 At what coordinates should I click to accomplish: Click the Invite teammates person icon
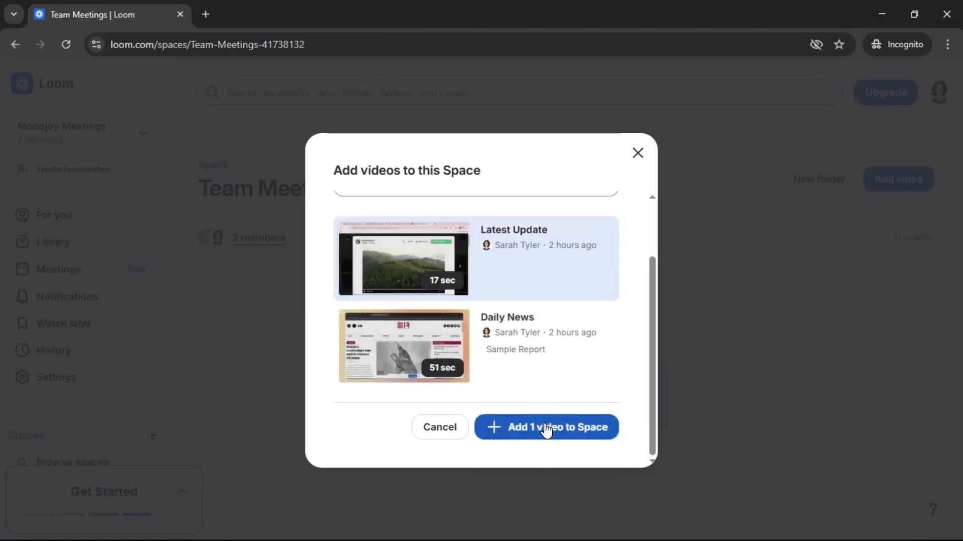(x=22, y=169)
